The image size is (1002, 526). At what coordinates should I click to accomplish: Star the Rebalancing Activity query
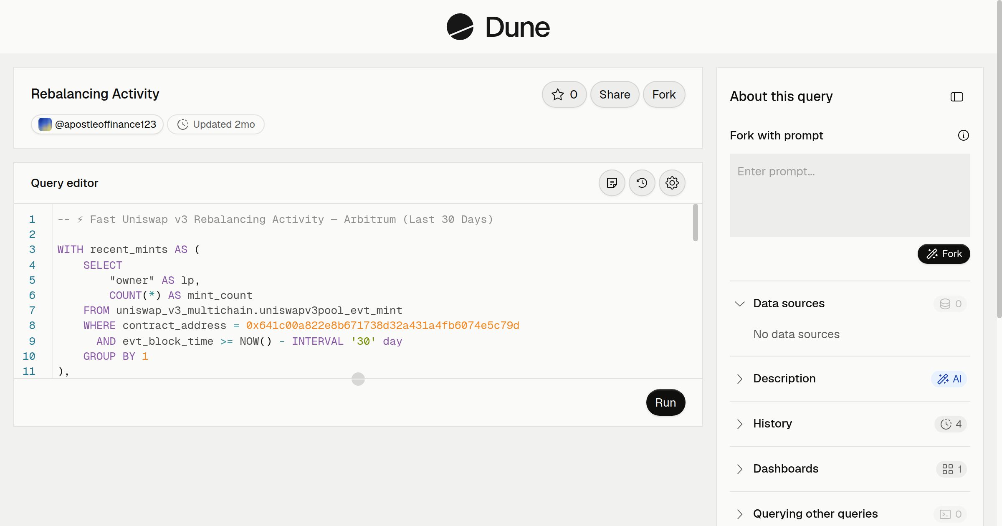click(x=564, y=94)
